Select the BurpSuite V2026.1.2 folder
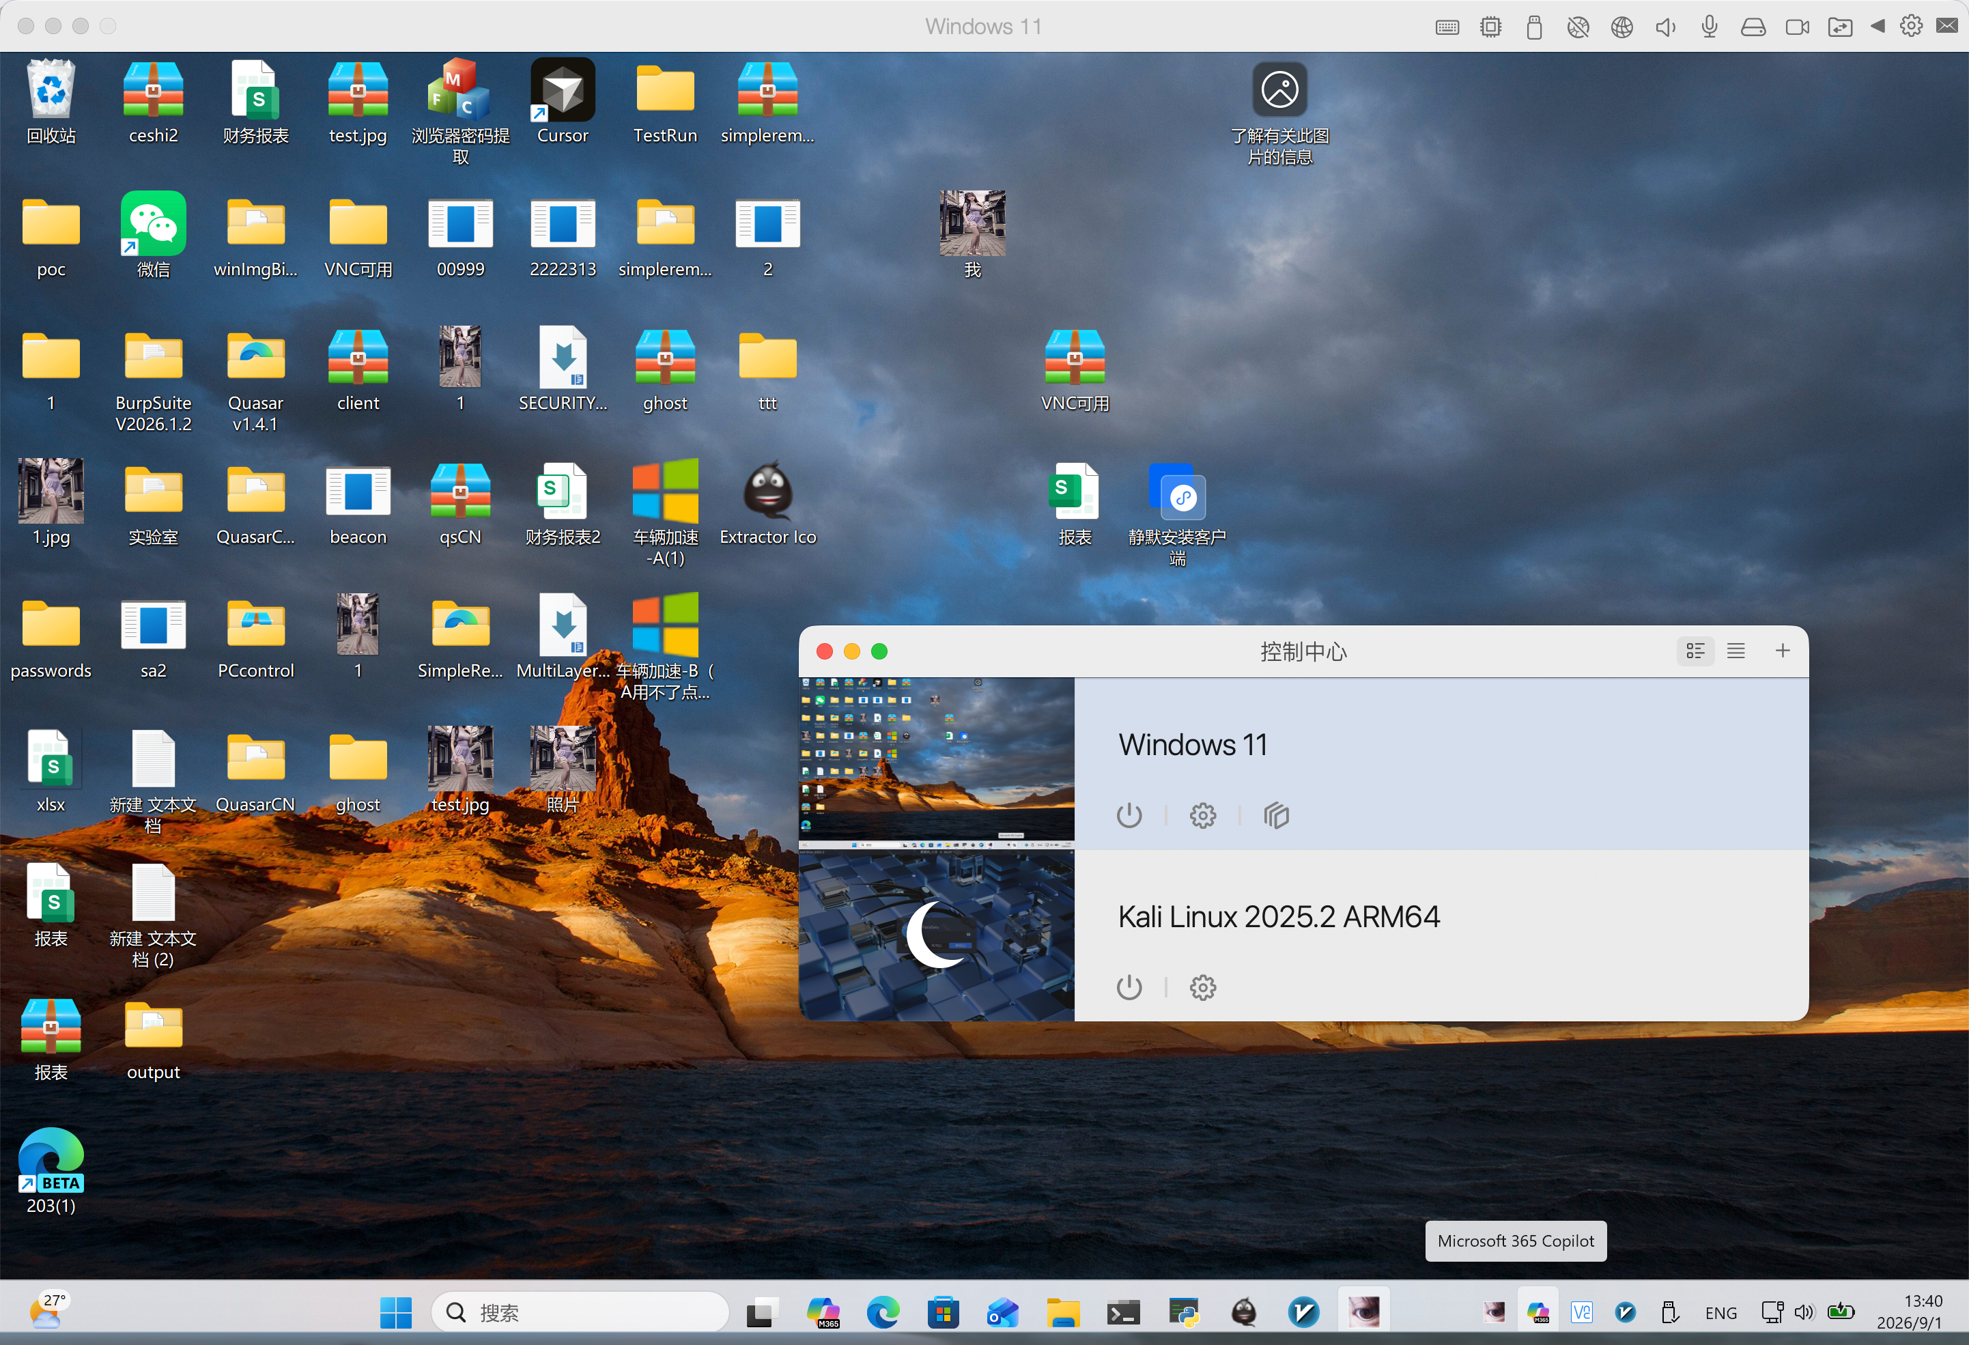The width and height of the screenshot is (1969, 1345). tap(154, 380)
